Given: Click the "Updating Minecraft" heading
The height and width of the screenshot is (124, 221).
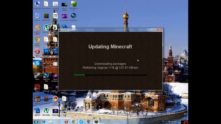Looking at the screenshot, I should click(110, 46).
